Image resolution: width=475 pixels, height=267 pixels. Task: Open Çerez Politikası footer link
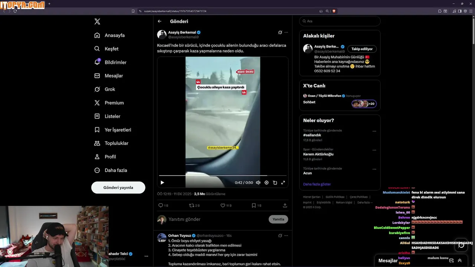point(359,197)
